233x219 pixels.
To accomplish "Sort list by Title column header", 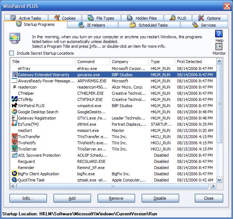I will coord(43,62).
